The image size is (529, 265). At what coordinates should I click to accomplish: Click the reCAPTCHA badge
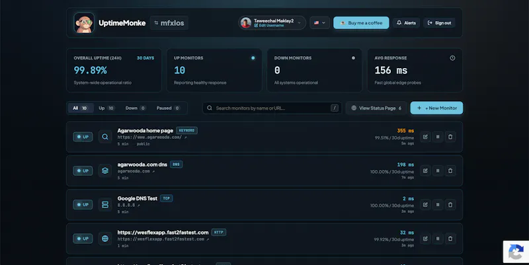click(516, 252)
